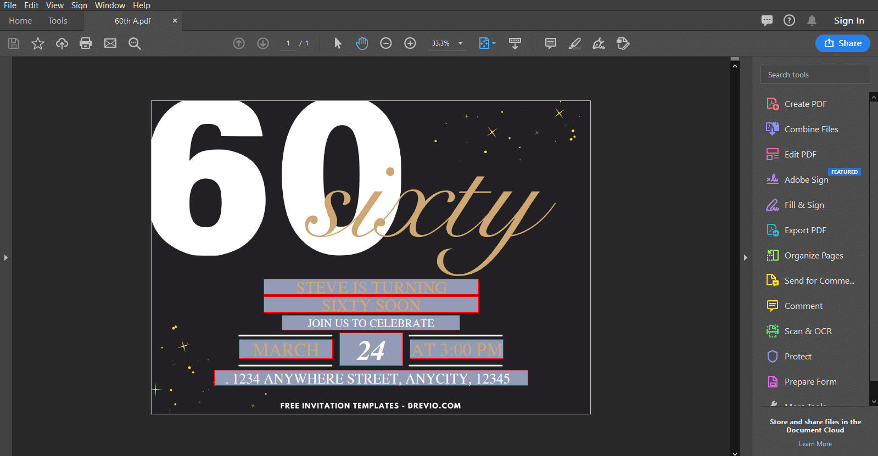Zoom out with the minus icon
This screenshot has width=878, height=456.
point(386,43)
